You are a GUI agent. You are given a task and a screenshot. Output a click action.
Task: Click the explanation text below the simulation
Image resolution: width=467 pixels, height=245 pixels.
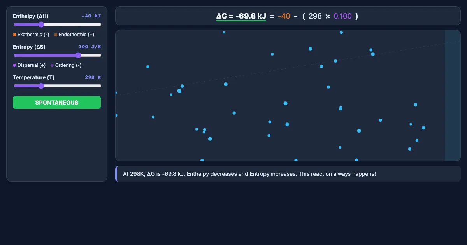(x=249, y=174)
